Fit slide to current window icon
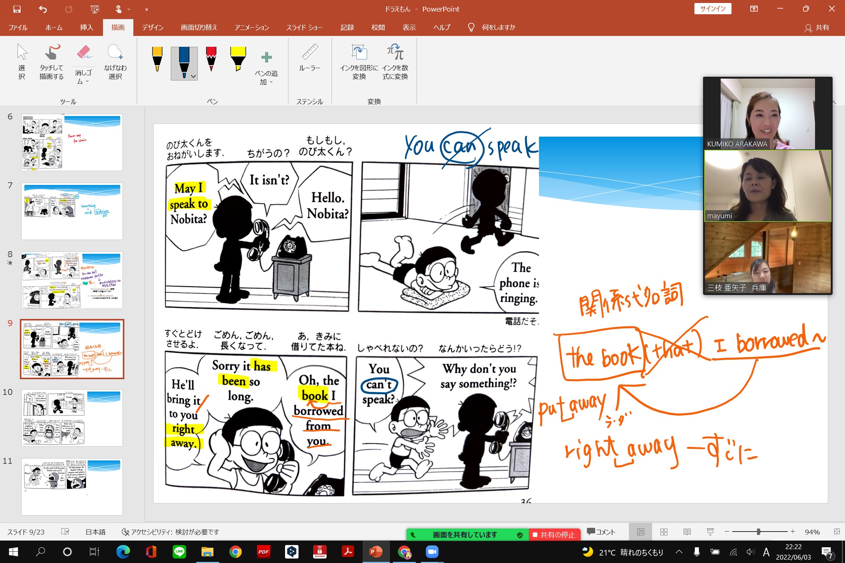The height and width of the screenshot is (563, 845). pyautogui.click(x=837, y=532)
